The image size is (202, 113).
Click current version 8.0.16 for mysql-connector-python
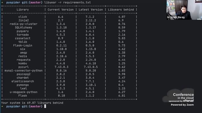[x=62, y=71]
